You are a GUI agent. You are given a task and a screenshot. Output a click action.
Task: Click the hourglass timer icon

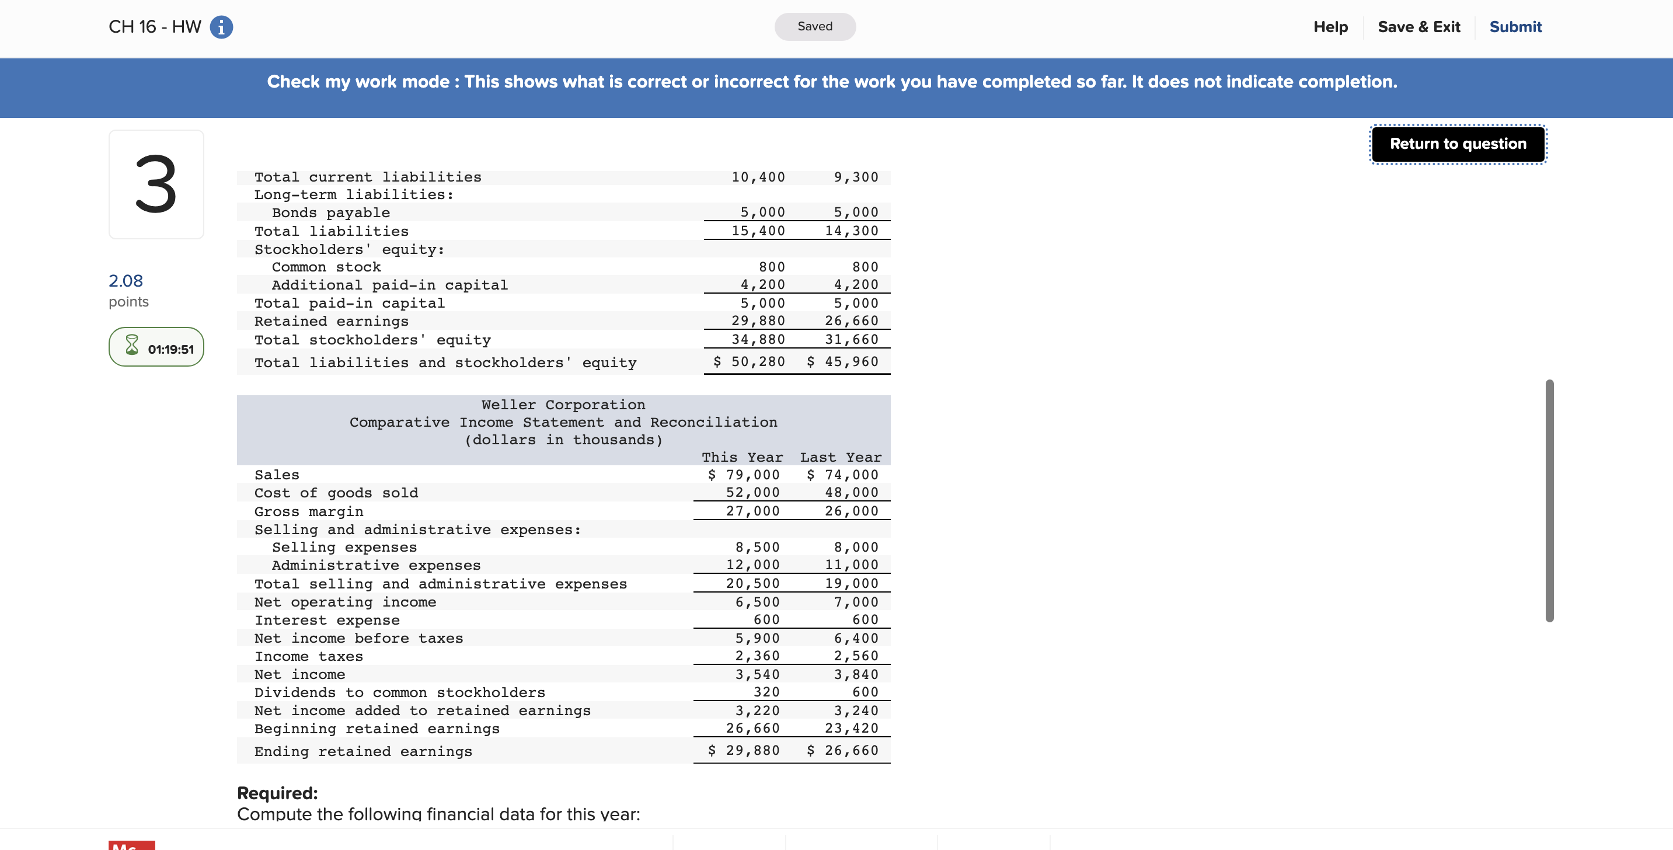pos(134,347)
